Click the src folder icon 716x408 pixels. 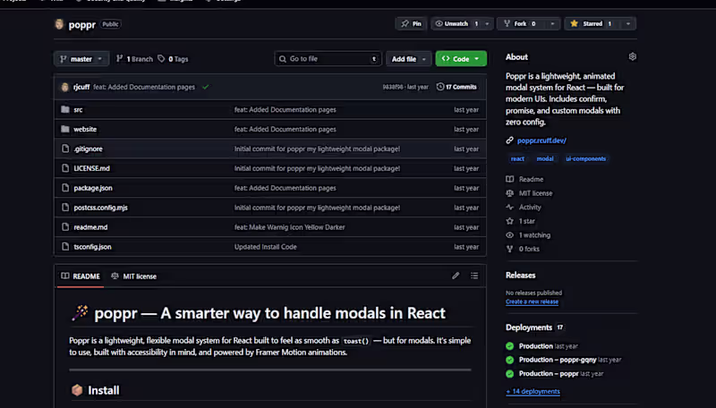[x=65, y=109]
